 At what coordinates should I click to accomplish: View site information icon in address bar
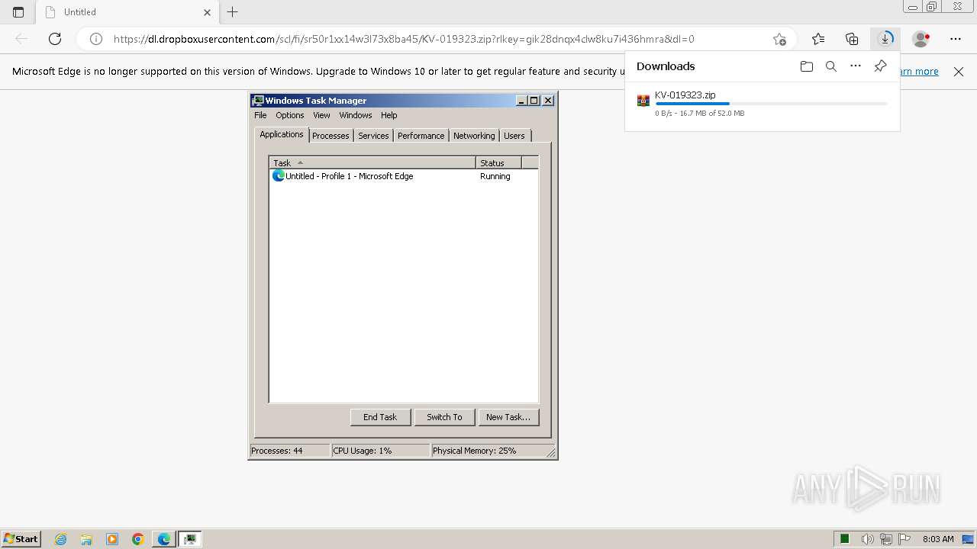[x=96, y=39]
